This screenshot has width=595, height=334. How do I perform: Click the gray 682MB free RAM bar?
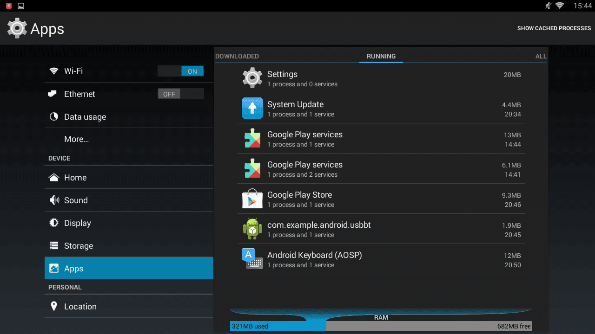pyautogui.click(x=429, y=326)
